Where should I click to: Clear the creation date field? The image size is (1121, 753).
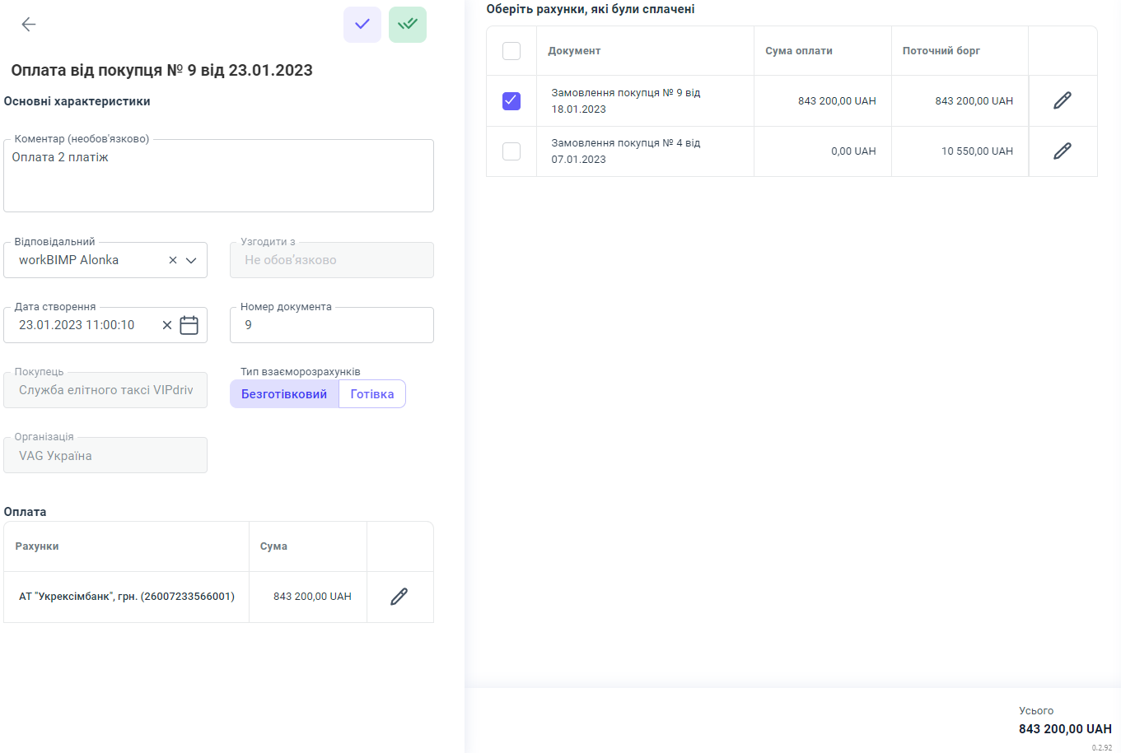click(167, 325)
